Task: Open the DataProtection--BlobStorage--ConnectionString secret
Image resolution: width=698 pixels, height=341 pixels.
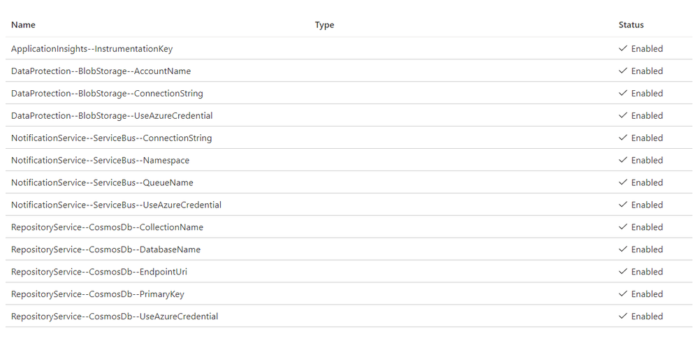Action: click(x=107, y=94)
